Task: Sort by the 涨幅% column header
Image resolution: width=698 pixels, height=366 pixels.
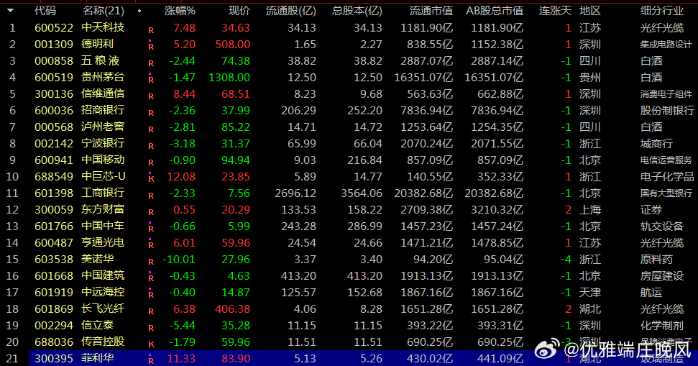Action: pyautogui.click(x=180, y=11)
